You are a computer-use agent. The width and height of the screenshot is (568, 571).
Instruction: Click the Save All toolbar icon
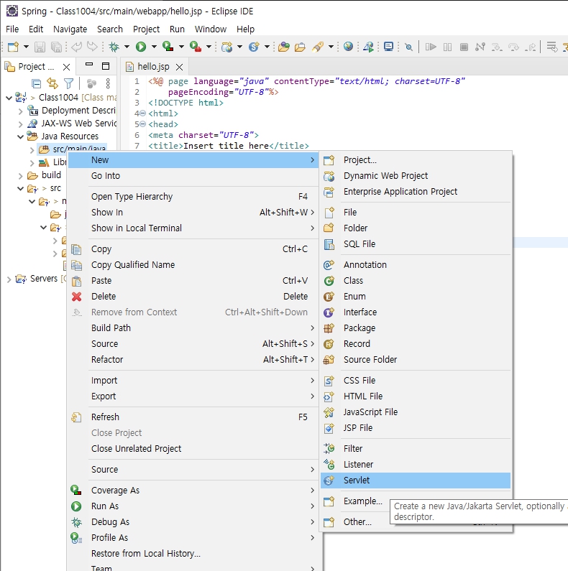(56, 47)
